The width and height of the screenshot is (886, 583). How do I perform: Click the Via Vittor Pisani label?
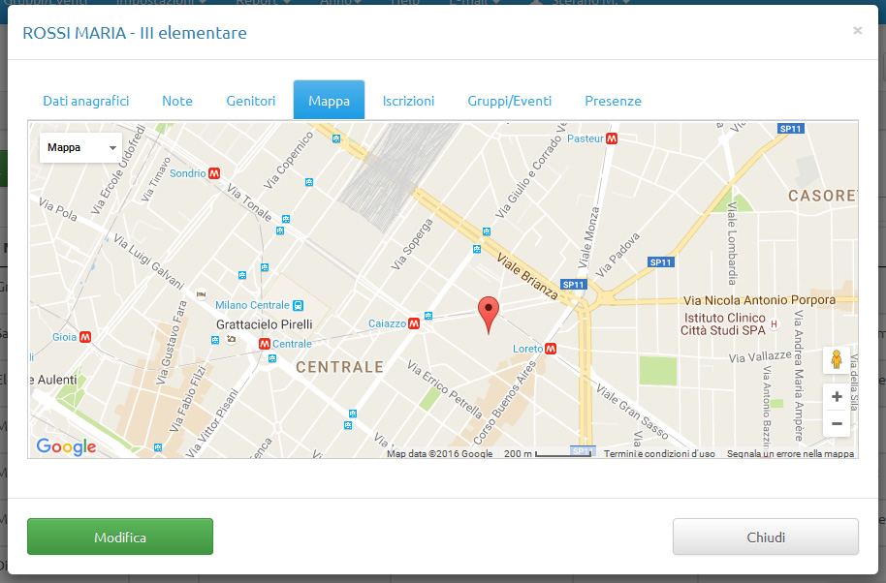tap(213, 422)
